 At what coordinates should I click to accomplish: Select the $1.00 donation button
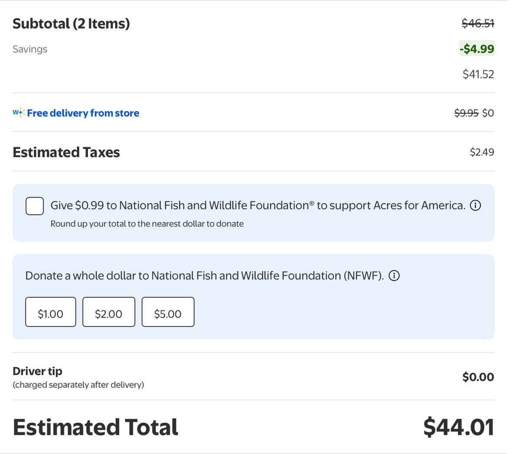point(51,312)
